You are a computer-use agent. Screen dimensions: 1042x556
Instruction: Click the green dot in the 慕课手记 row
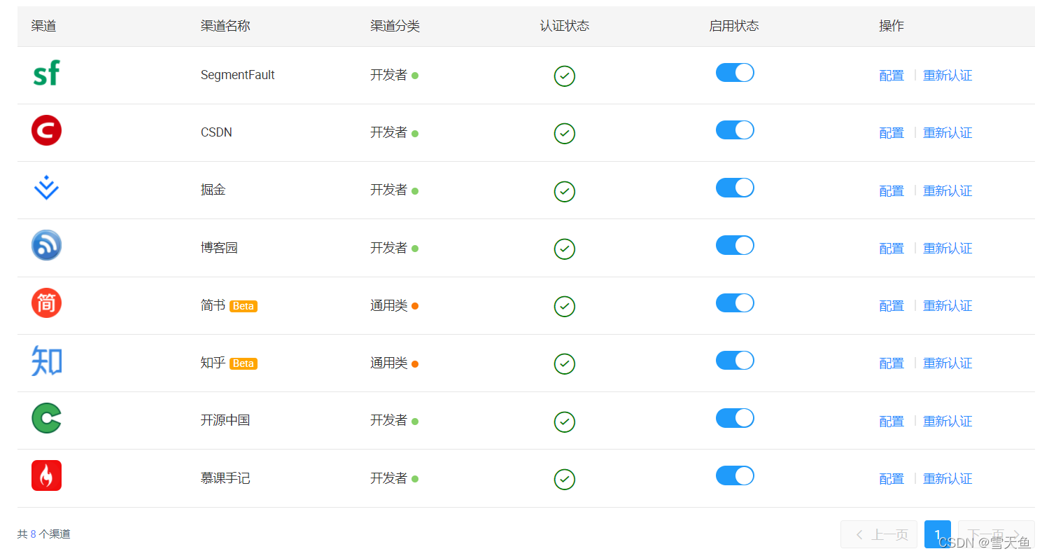pos(415,479)
